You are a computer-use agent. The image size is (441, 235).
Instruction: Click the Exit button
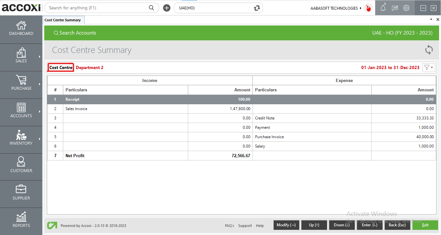425,225
